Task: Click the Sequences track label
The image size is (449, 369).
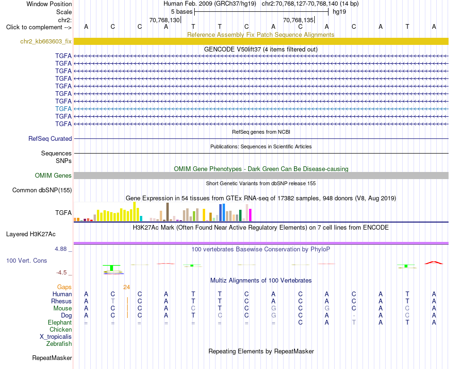Action: click(x=56, y=153)
